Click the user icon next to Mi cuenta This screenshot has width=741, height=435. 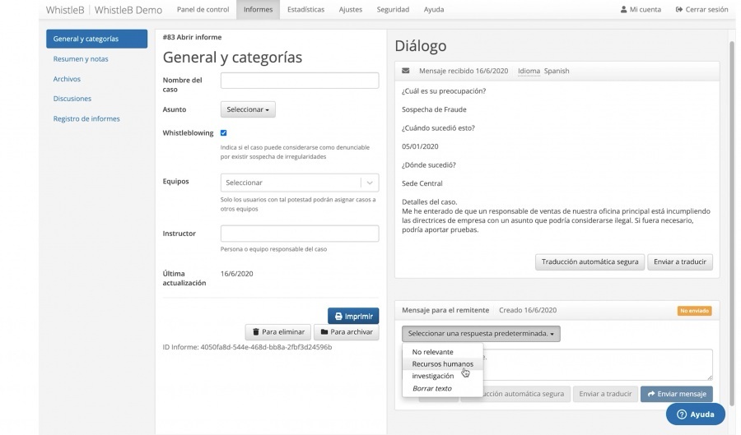click(x=623, y=10)
